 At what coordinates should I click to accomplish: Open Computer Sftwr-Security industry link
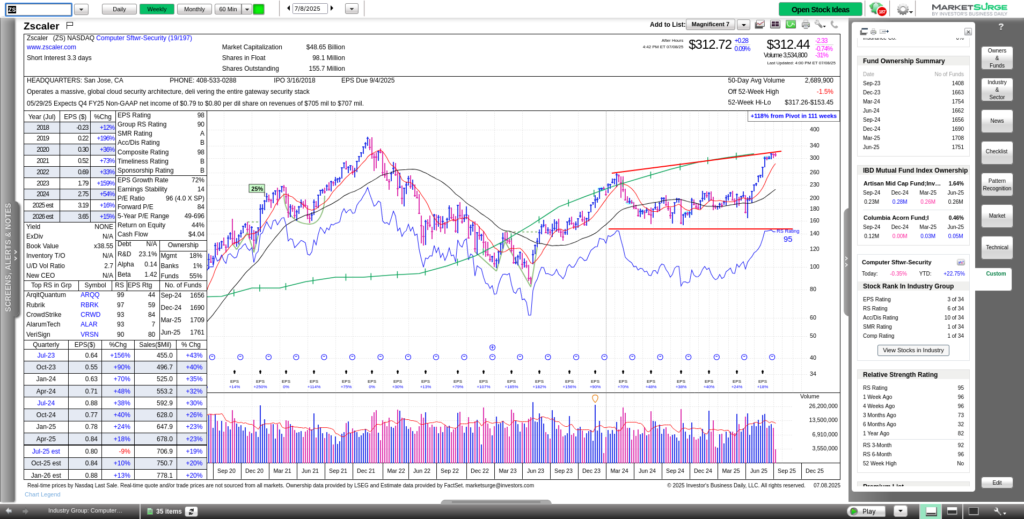(x=144, y=38)
